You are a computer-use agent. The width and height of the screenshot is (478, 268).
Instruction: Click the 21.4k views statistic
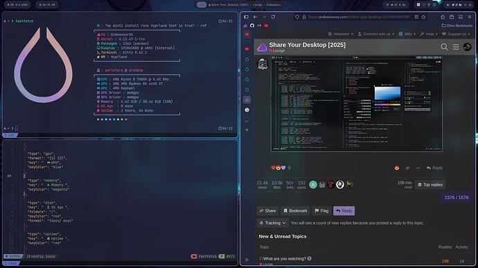point(262,184)
